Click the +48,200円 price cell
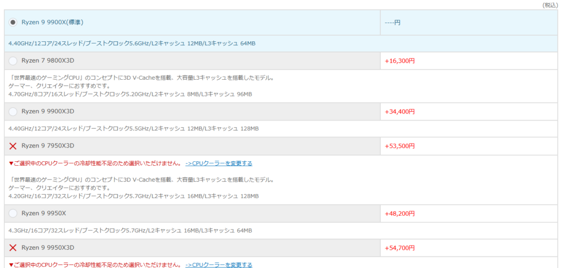564x268 pixels. (x=399, y=214)
